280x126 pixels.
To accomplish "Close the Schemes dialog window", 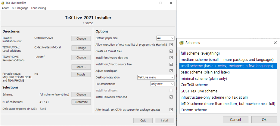I will pyautogui.click(x=275, y=43).
